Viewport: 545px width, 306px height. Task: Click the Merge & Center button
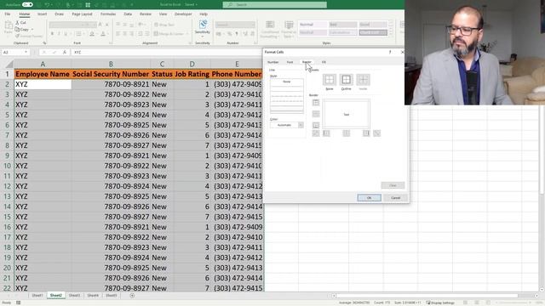coord(169,34)
